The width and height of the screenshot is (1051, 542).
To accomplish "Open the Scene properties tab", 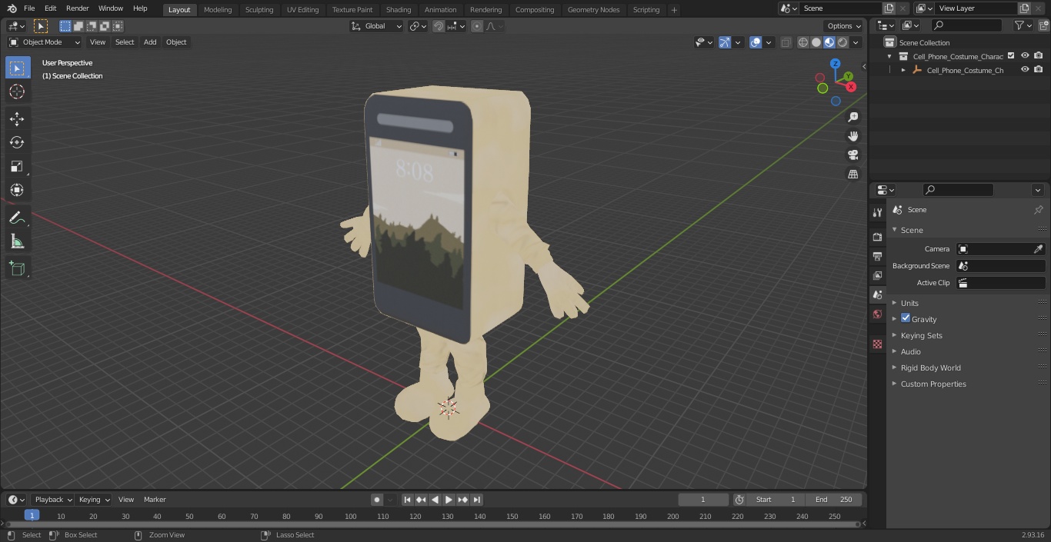I will coord(877,294).
